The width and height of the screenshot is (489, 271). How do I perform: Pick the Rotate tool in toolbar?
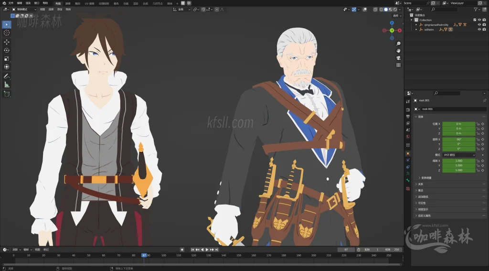click(7, 50)
